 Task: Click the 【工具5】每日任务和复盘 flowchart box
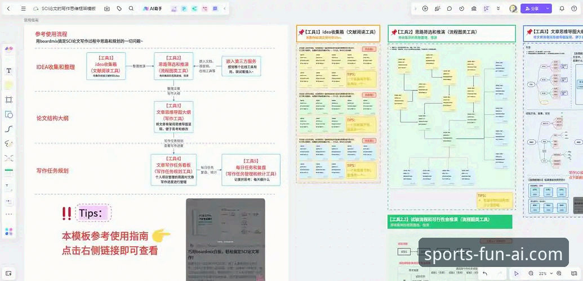pos(251,170)
